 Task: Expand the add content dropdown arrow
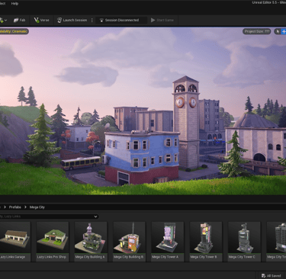coord(5,20)
